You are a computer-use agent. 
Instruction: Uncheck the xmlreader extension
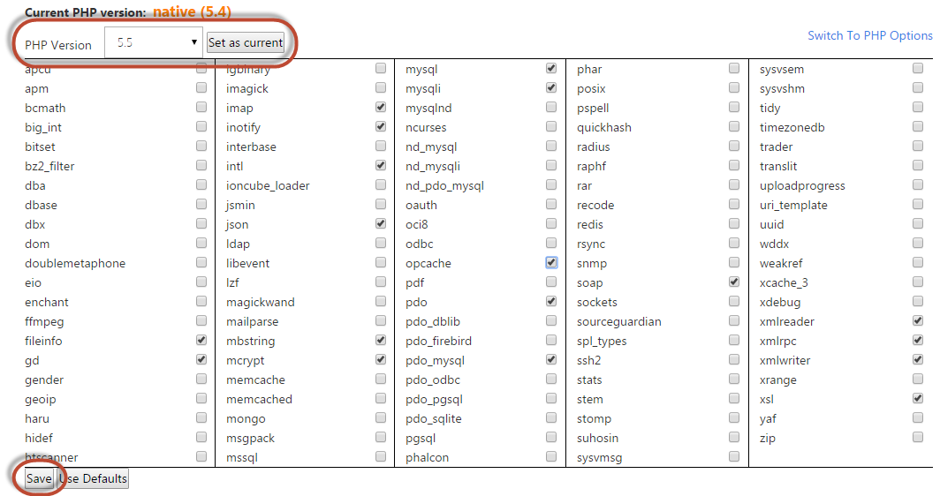(918, 320)
